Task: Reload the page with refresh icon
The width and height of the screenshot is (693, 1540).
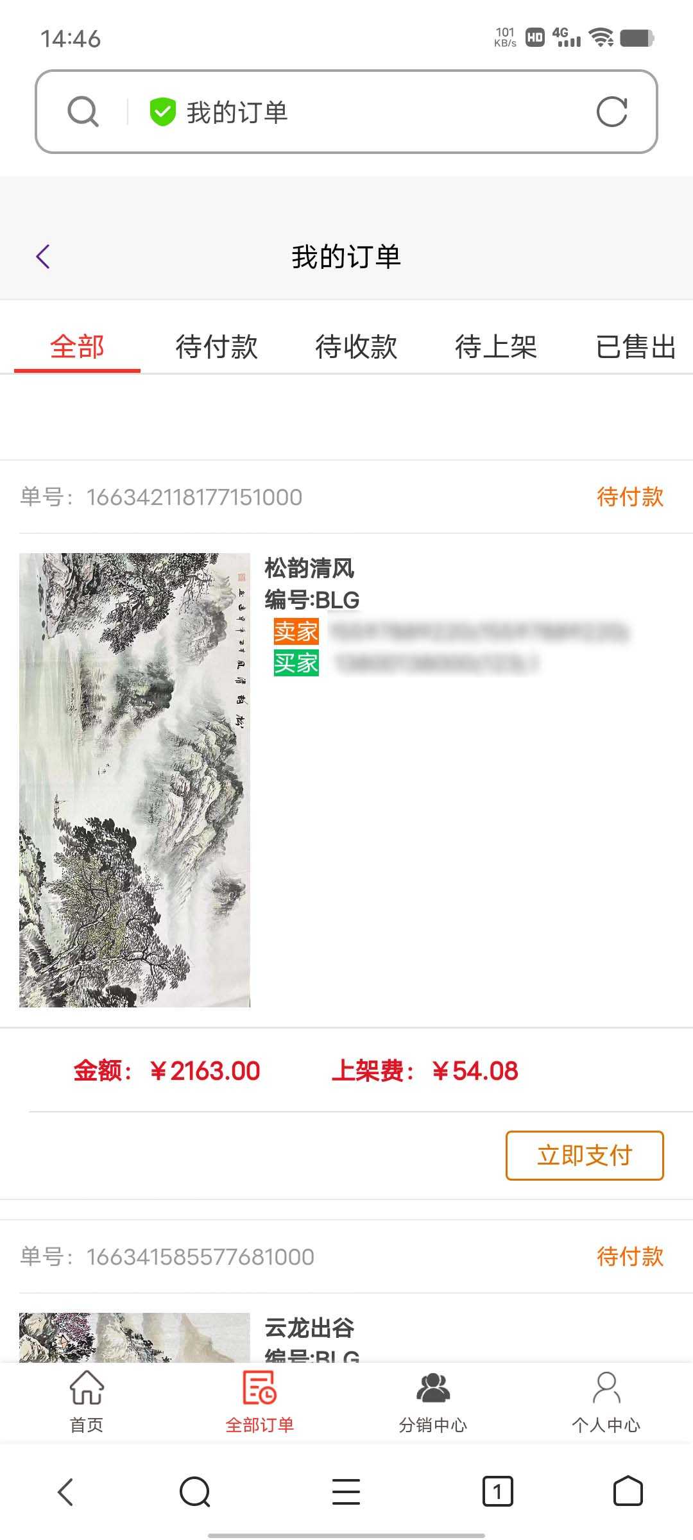Action: tap(612, 112)
